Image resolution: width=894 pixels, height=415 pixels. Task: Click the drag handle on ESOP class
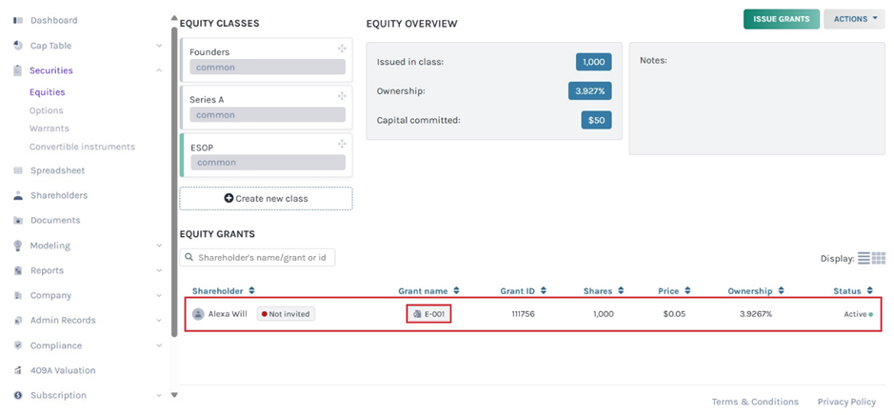click(x=342, y=144)
